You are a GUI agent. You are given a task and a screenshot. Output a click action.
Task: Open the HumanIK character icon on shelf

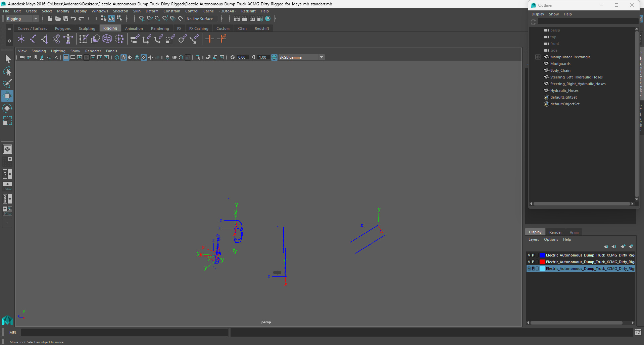pos(68,39)
